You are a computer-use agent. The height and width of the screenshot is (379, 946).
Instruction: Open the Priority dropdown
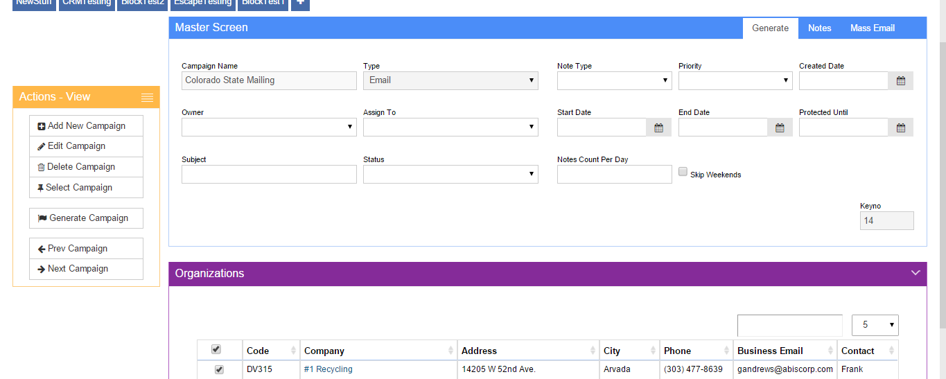pos(735,81)
